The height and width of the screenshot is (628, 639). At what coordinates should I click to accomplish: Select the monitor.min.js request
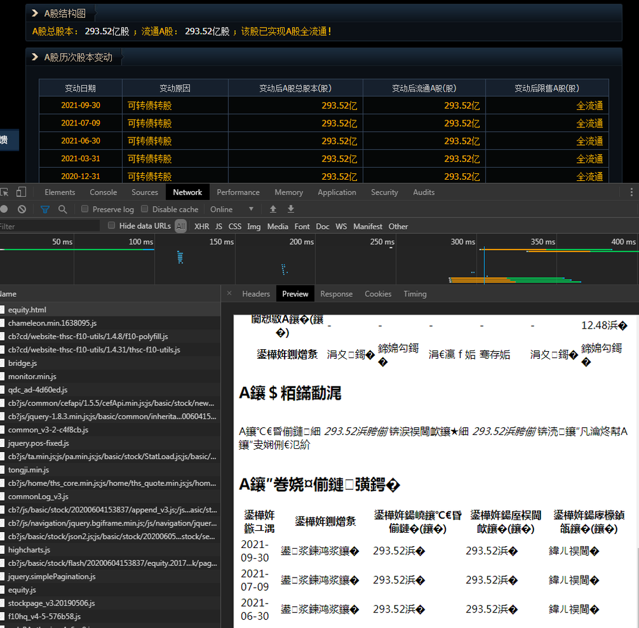coord(110,377)
